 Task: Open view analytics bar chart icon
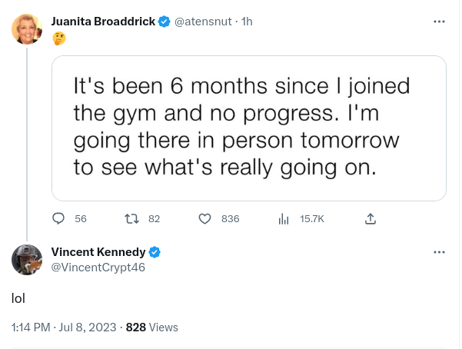[x=284, y=218]
